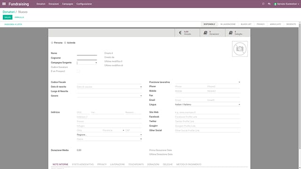
Task: Focus the Città input field
Action: (x=89, y=131)
